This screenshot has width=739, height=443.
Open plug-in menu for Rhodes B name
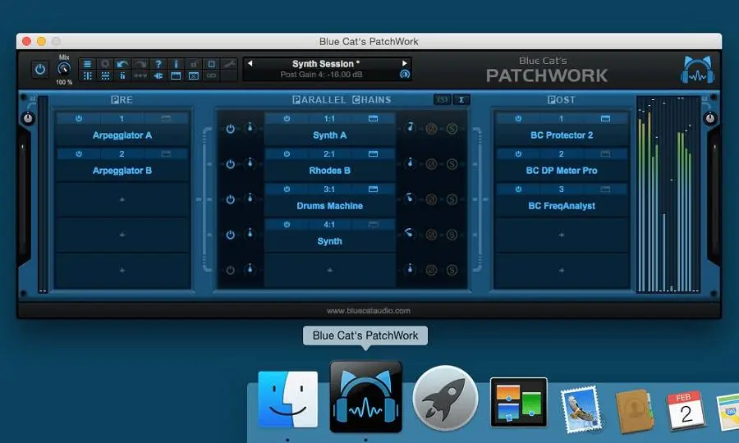[x=329, y=171]
